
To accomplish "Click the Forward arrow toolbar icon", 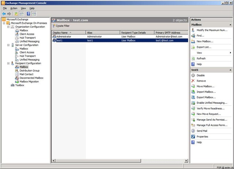I will coord(9,14).
